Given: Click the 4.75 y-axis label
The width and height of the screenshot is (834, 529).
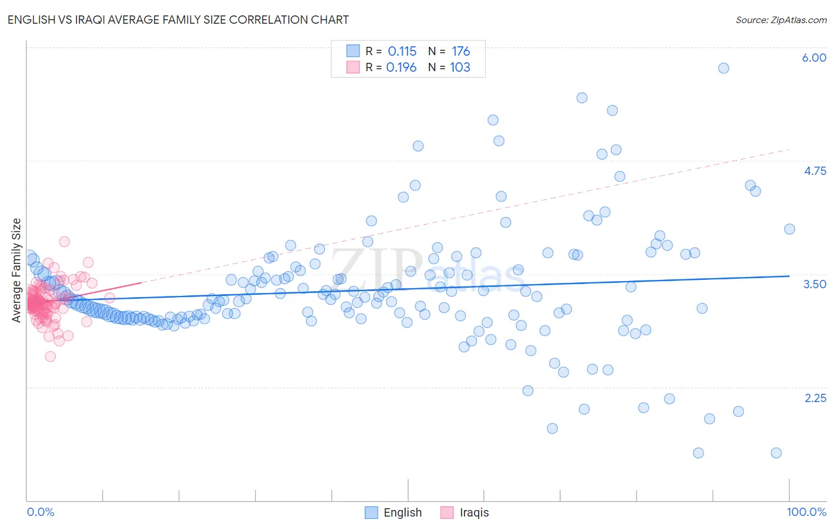Looking at the screenshot, I should coord(815,171).
